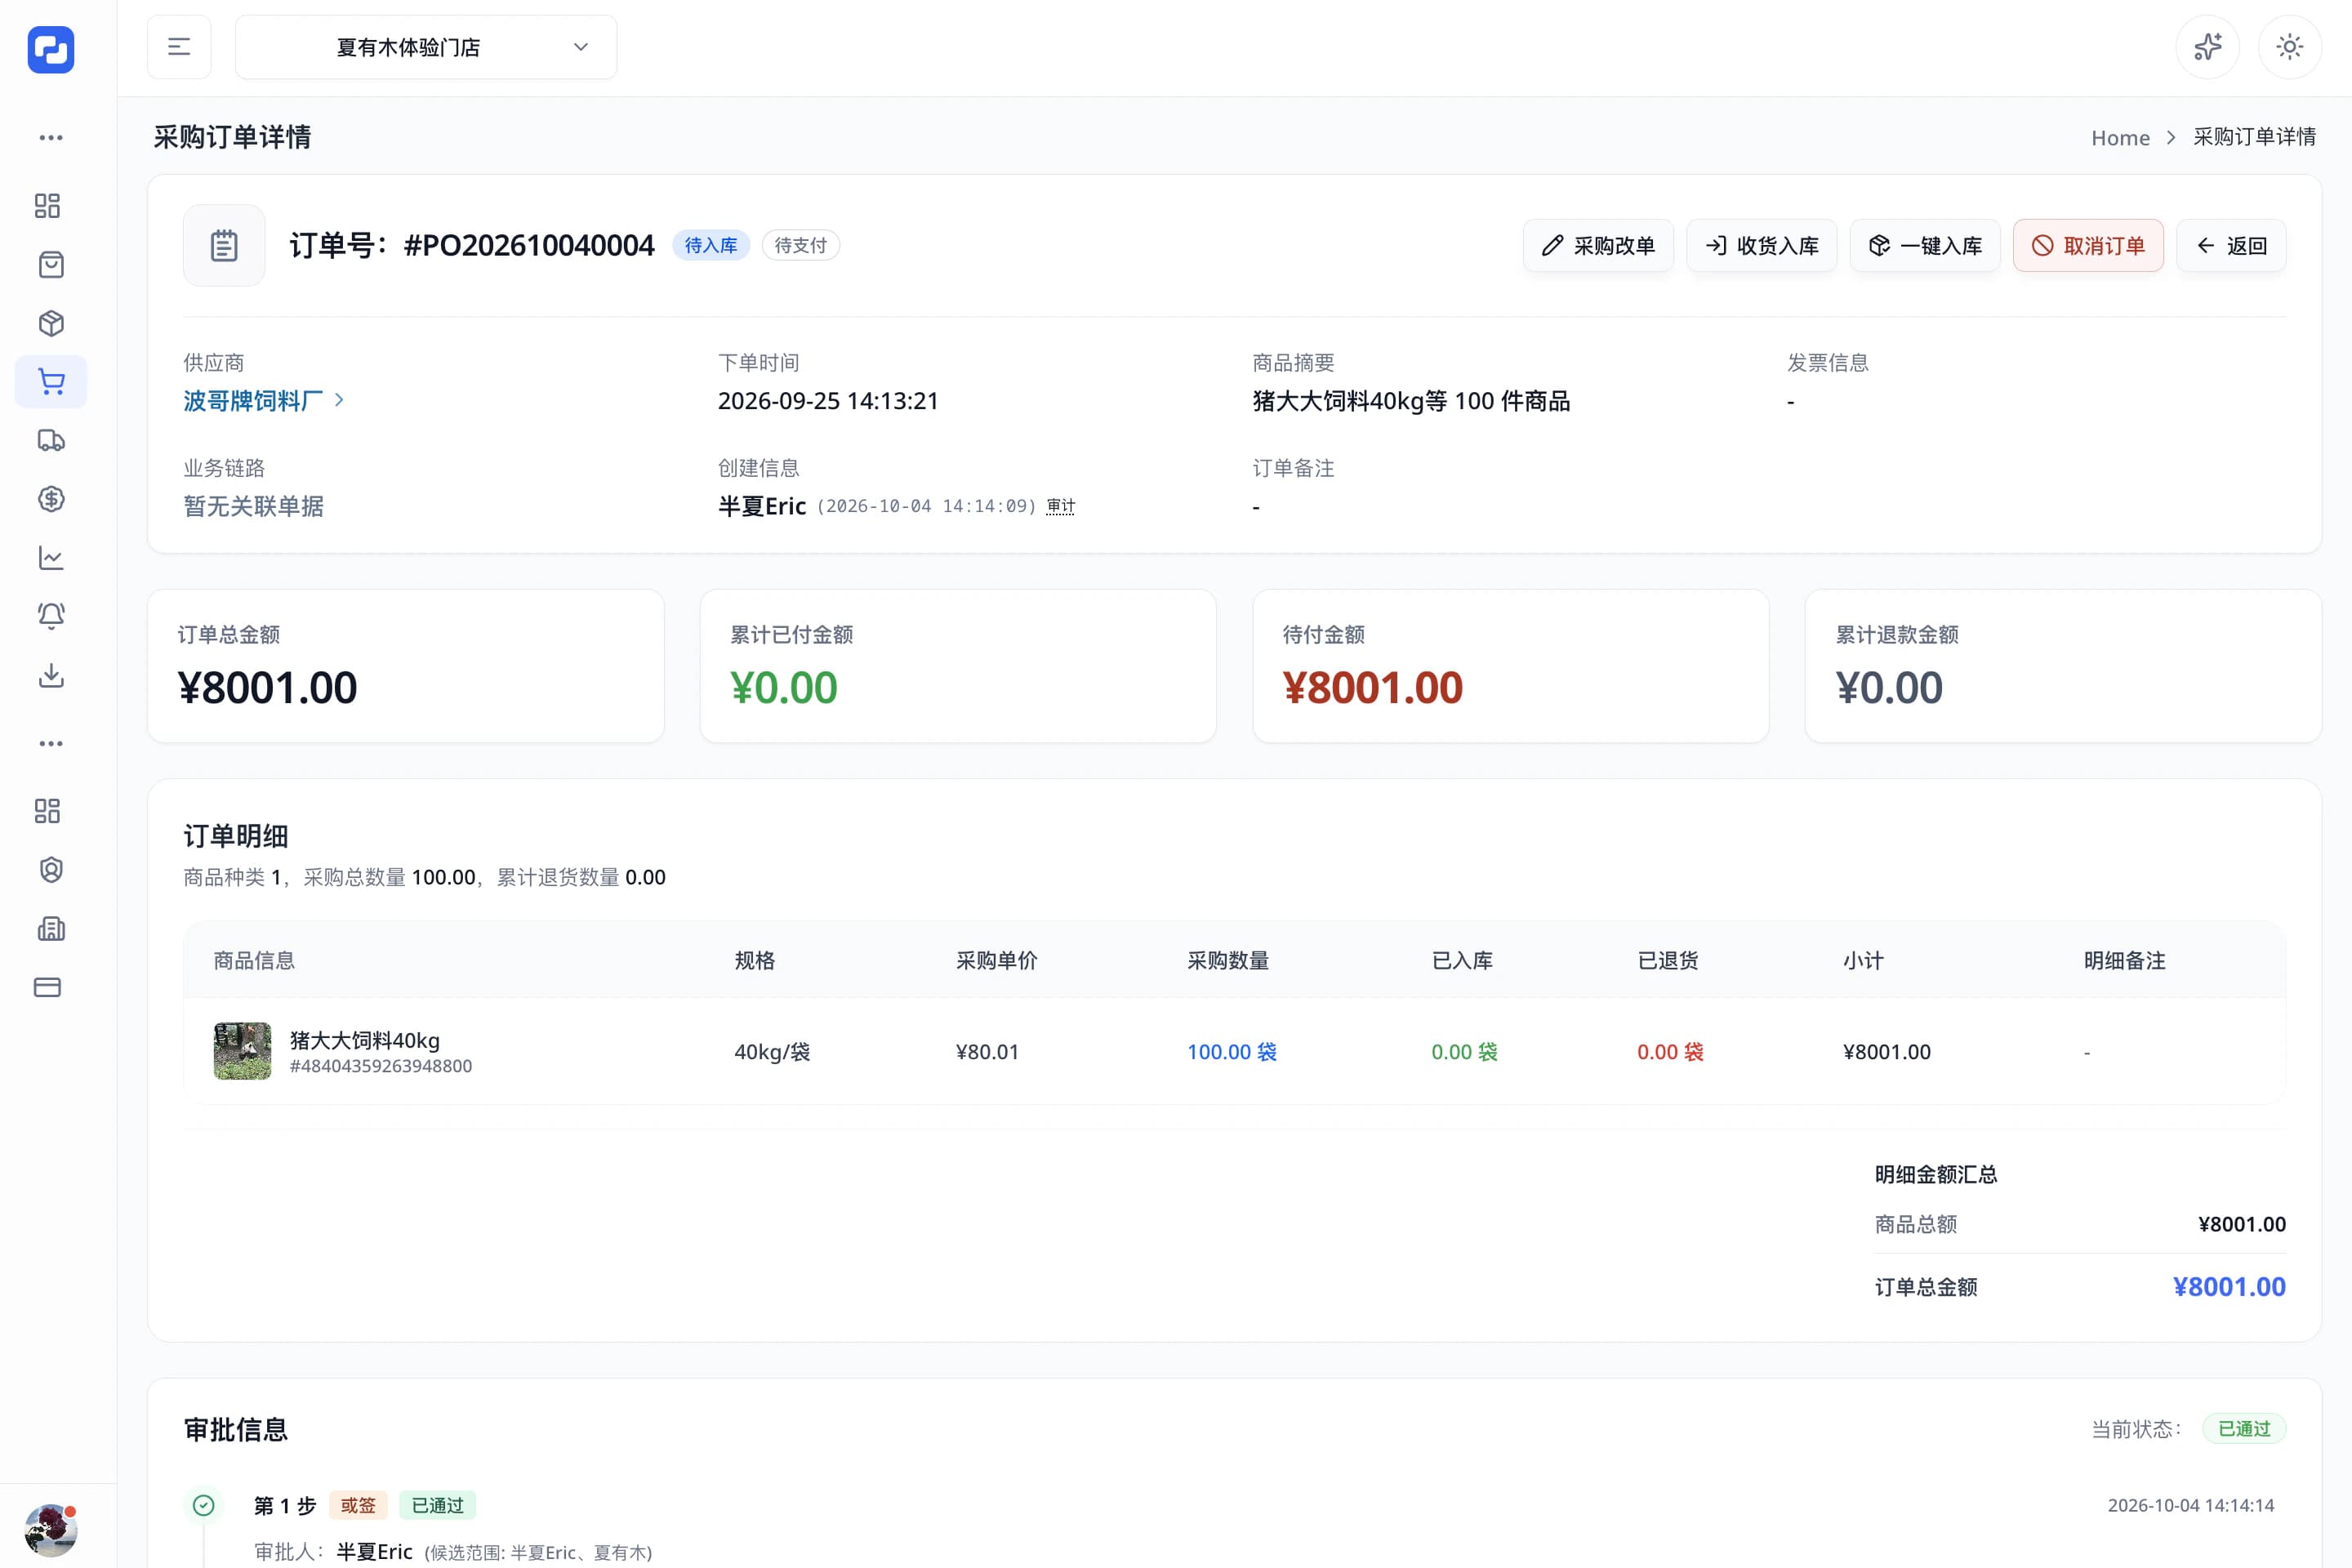
Task: Click product code #48404359263948800
Action: coord(381,1066)
